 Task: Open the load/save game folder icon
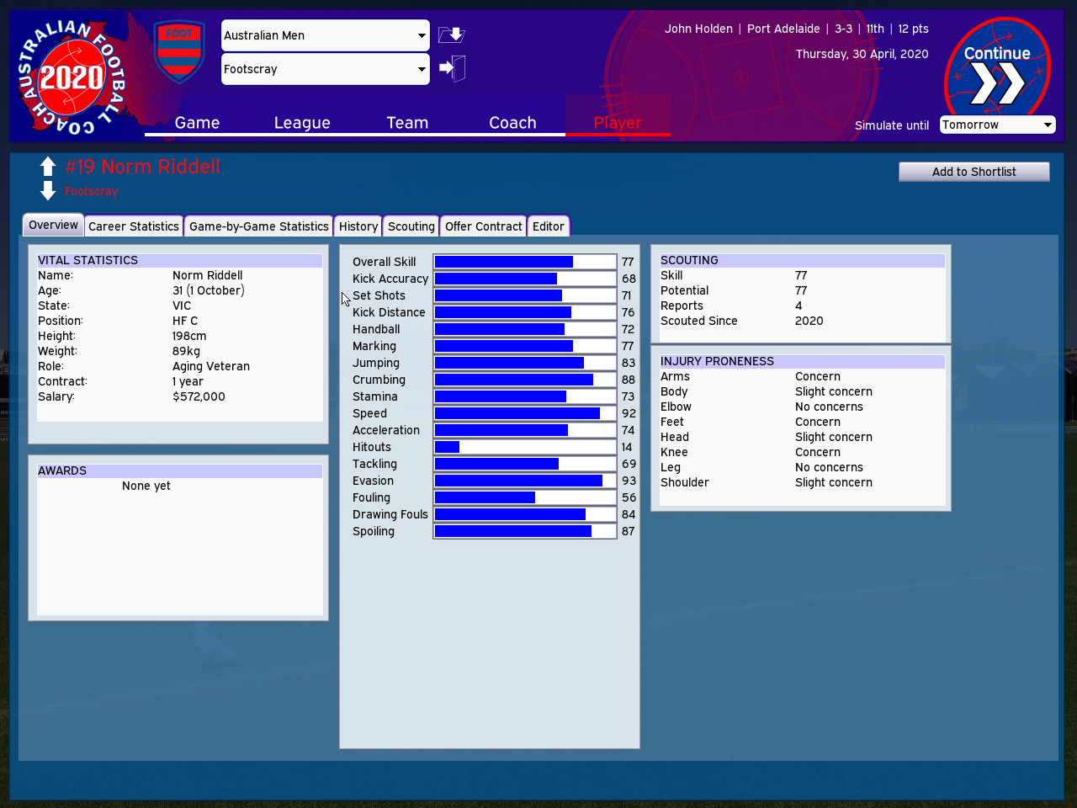coord(451,35)
